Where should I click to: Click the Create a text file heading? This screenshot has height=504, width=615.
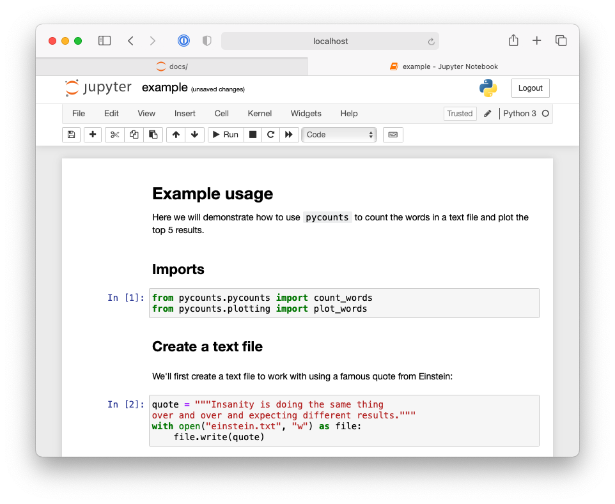pos(208,347)
